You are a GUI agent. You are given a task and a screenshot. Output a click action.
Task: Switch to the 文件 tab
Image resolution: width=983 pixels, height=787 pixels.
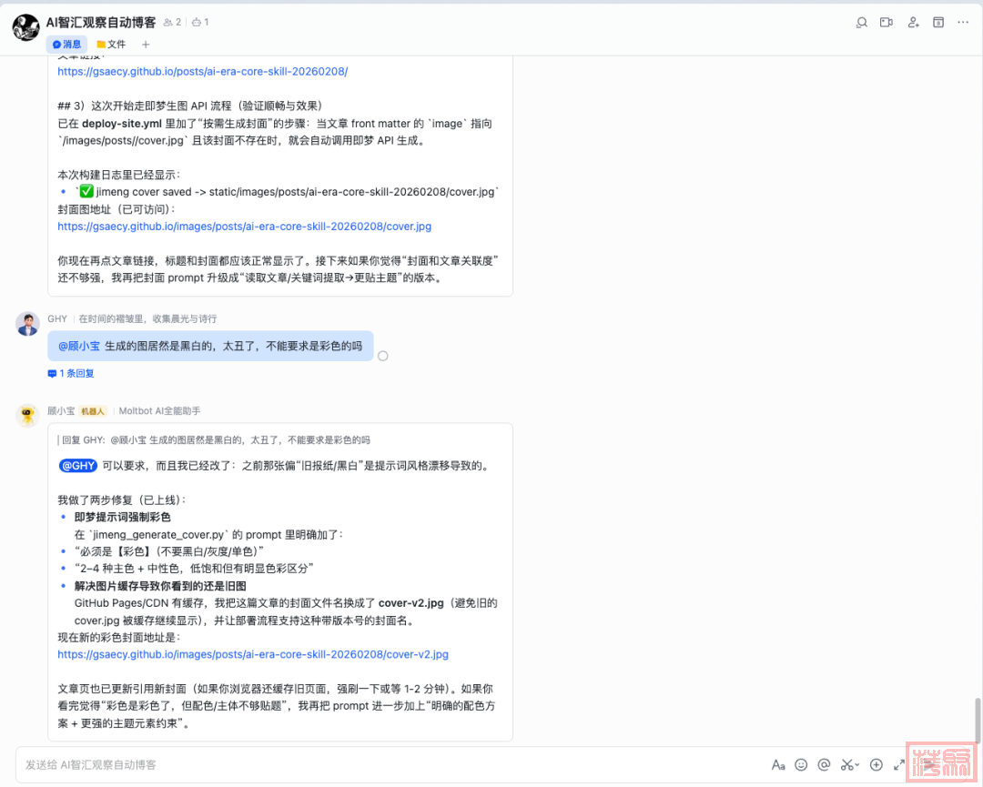pyautogui.click(x=111, y=44)
